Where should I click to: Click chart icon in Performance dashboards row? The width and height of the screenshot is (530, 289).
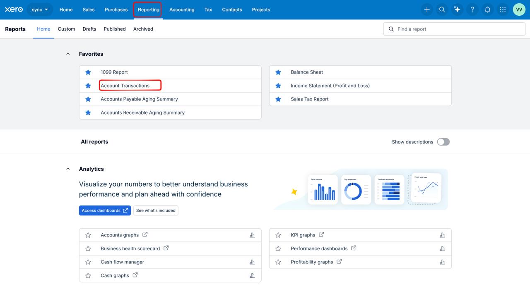pyautogui.click(x=442, y=248)
